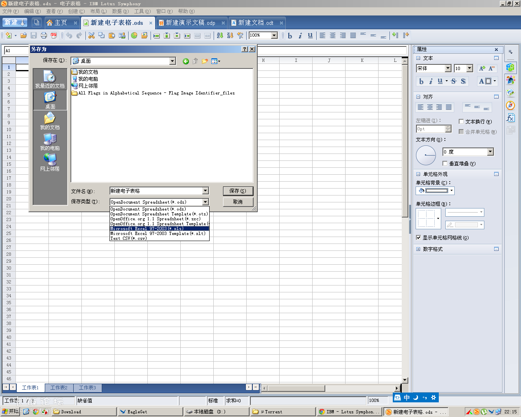Click the Styles sidebar icon with stars
Viewport: 521px width, 417px height.
click(x=510, y=80)
